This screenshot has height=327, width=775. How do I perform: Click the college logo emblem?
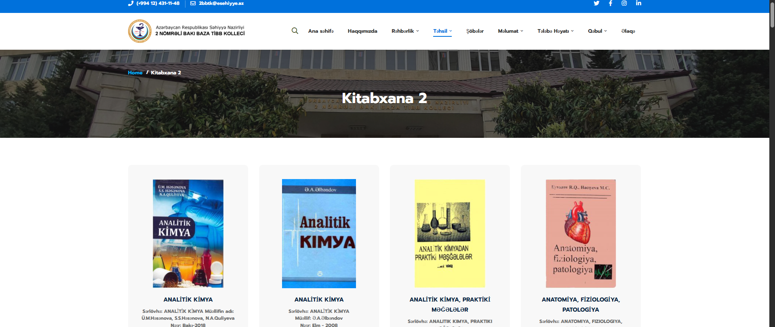(x=140, y=31)
